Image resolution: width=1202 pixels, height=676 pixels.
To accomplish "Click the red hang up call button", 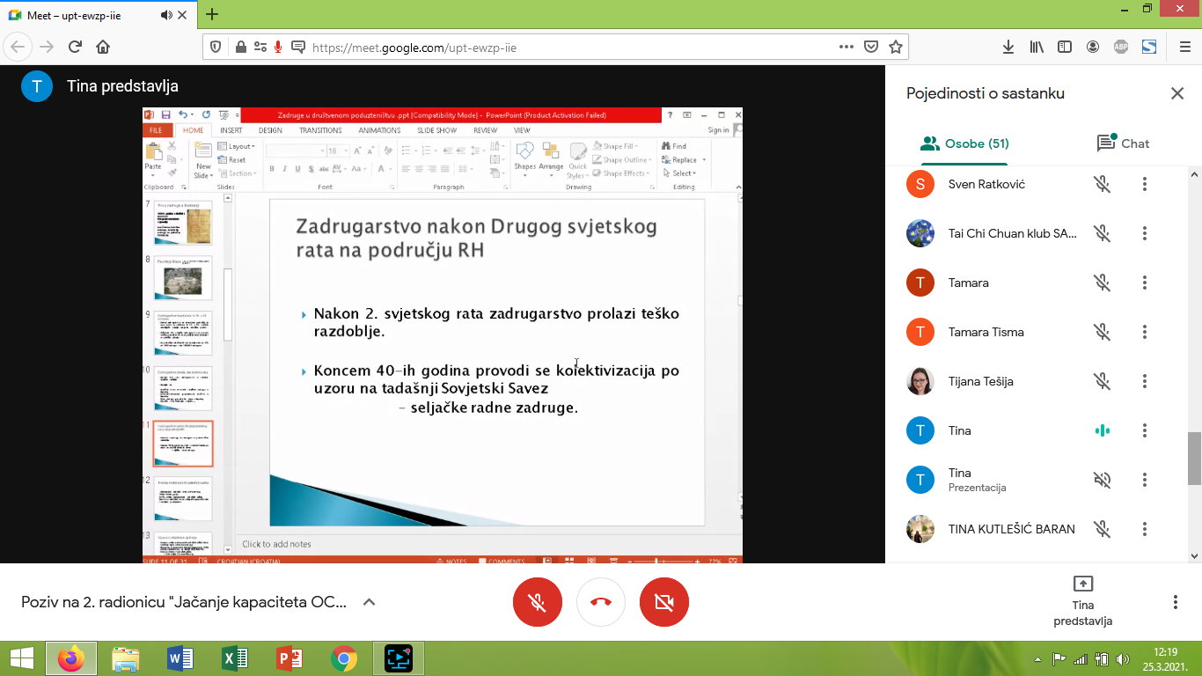I will tap(601, 602).
